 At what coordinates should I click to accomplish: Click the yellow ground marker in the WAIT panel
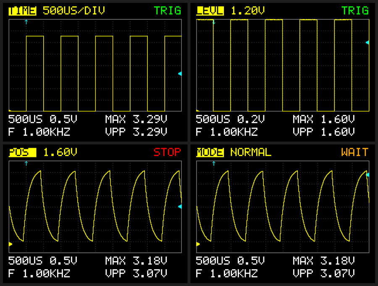(x=198, y=244)
